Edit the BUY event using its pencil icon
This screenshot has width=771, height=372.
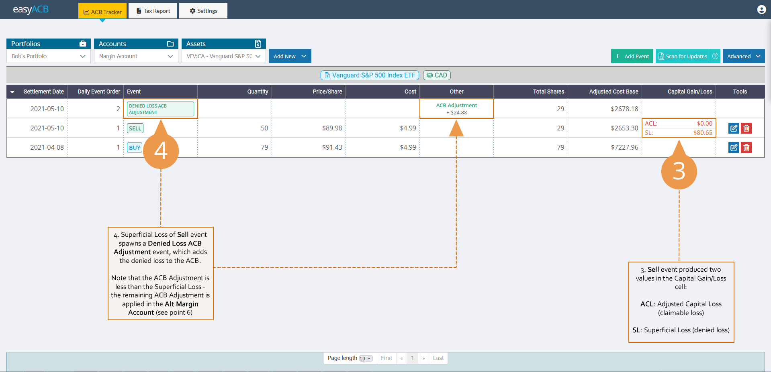pyautogui.click(x=733, y=147)
